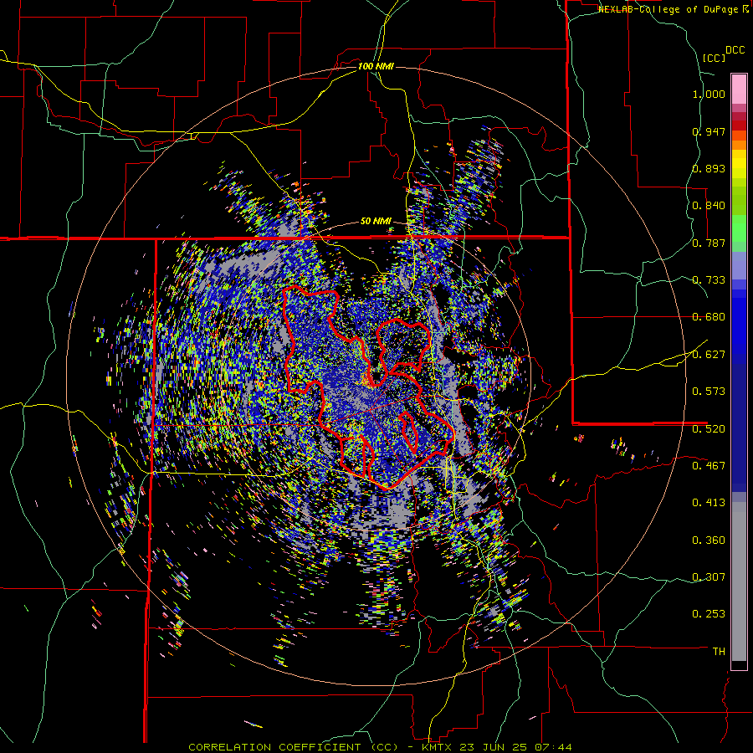Click the 0.947 legend value
The height and width of the screenshot is (753, 753).
point(709,131)
